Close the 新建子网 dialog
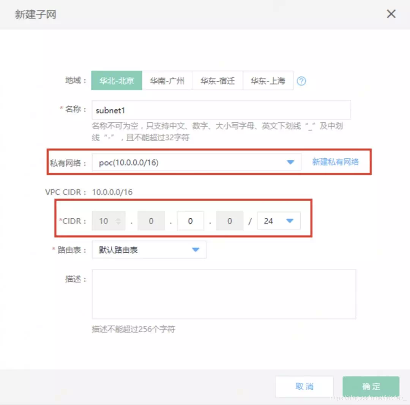The width and height of the screenshot is (410, 405). coord(391,14)
